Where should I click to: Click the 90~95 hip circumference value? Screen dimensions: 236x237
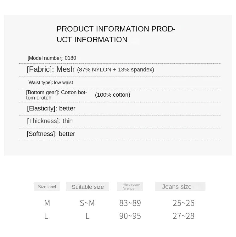click(x=130, y=216)
